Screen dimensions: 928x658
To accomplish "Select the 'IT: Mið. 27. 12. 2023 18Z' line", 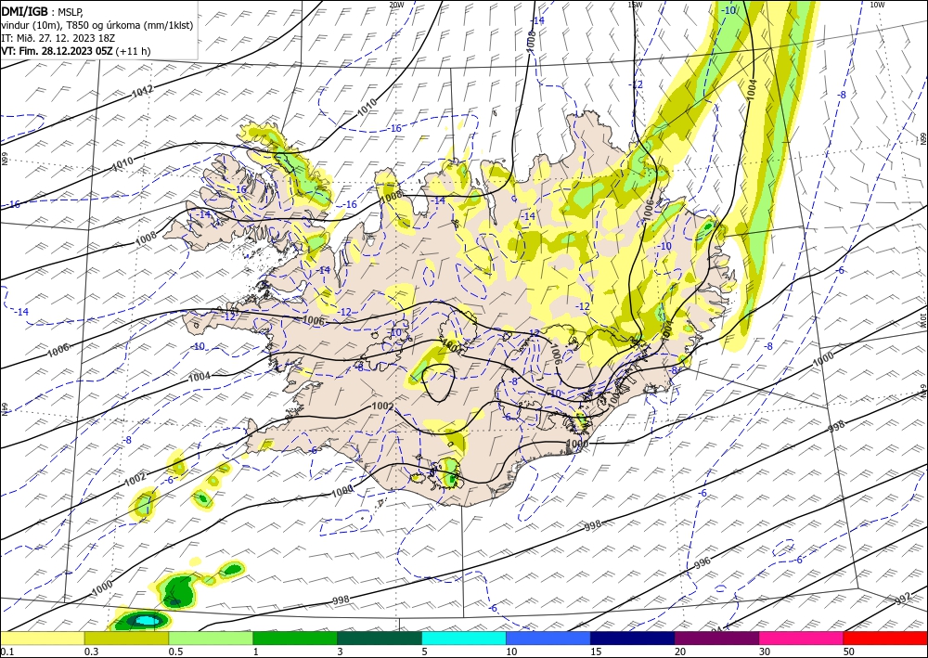I will click(58, 38).
